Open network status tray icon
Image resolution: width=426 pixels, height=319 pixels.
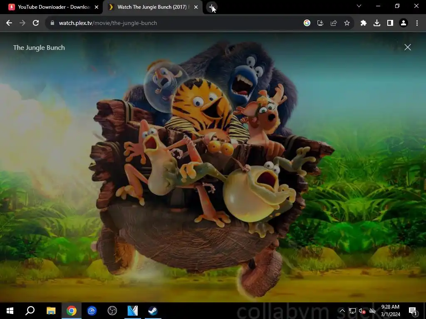tap(352, 311)
